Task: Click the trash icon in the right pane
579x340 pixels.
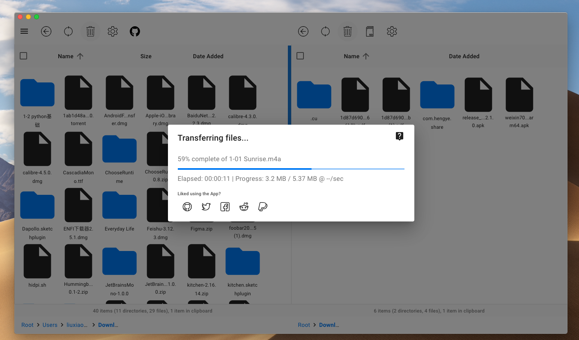Action: coord(347,31)
